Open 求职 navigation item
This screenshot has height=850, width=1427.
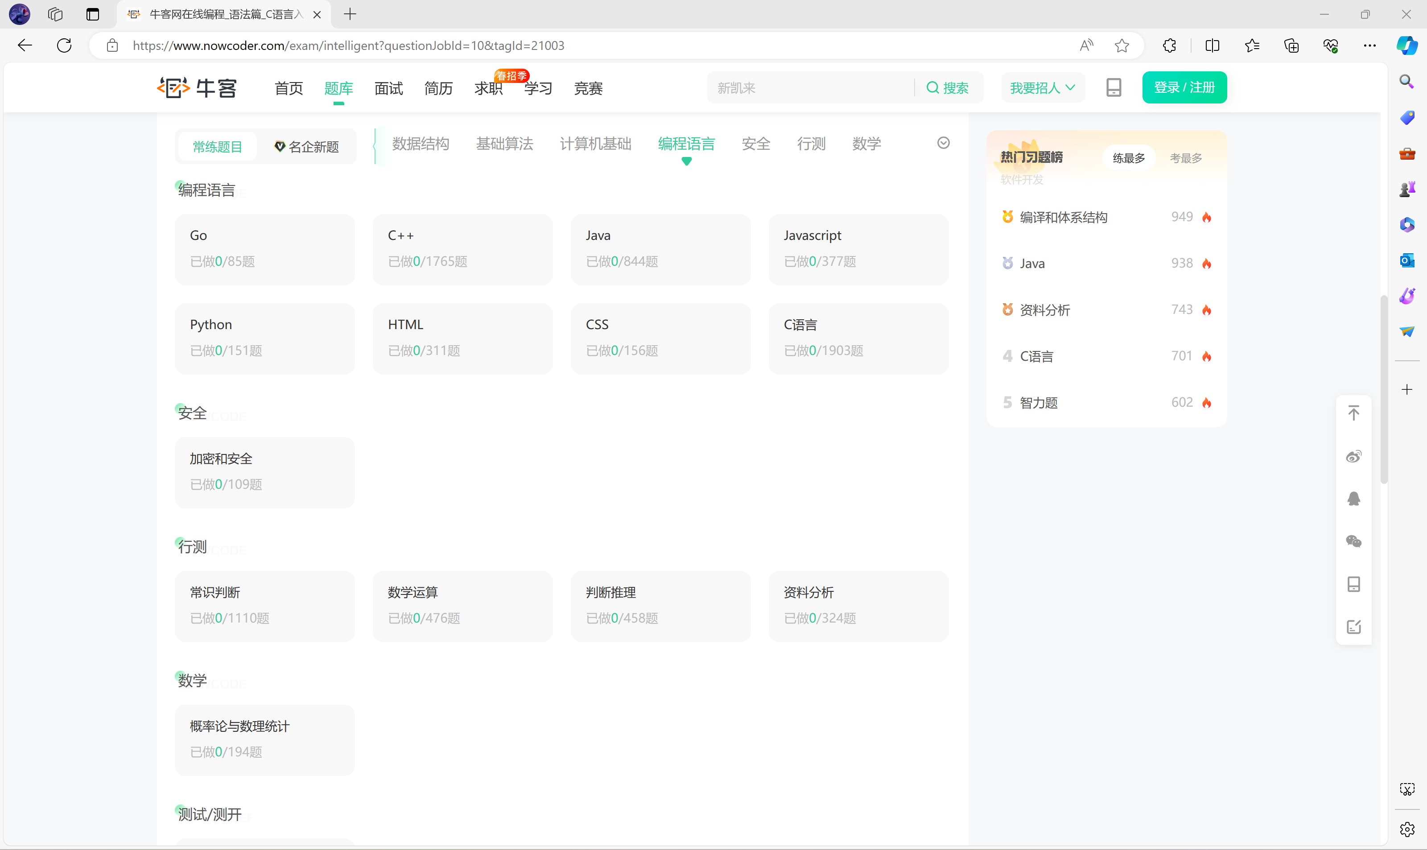coord(488,88)
